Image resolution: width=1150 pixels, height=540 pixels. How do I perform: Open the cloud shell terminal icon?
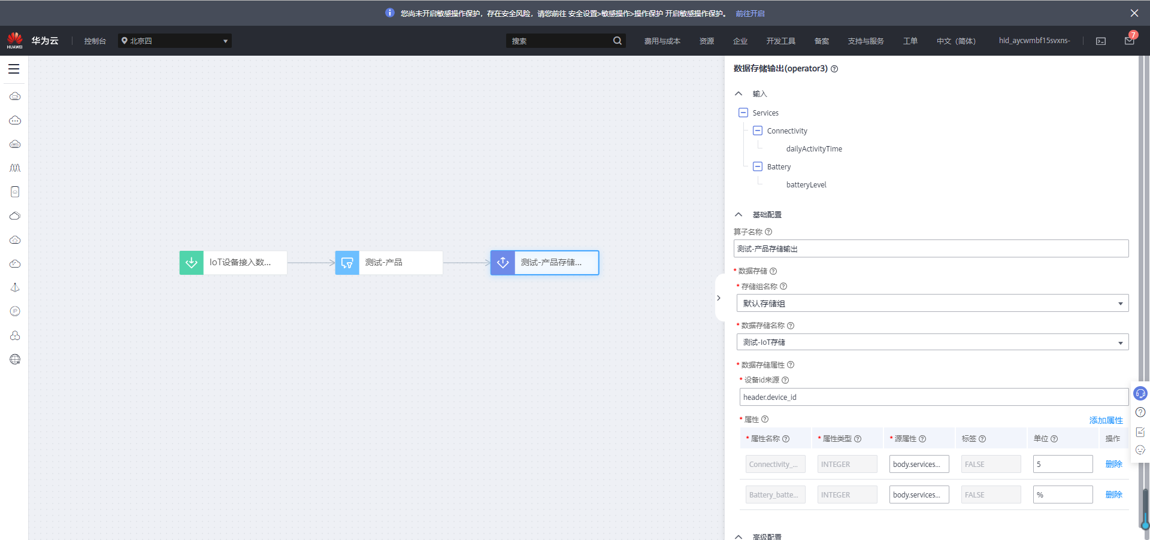coord(1101,41)
